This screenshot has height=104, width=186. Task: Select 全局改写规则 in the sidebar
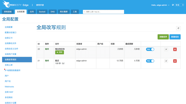[x=17, y=60]
